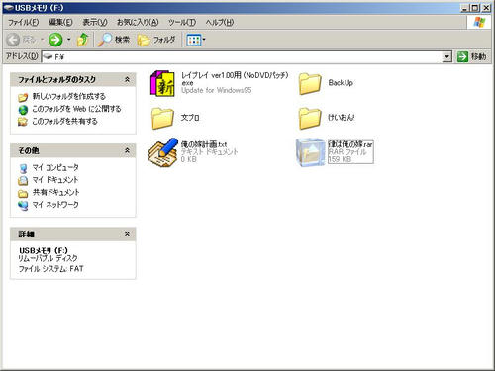
Task: Select the けいおん! folder icon
Action: 310,118
